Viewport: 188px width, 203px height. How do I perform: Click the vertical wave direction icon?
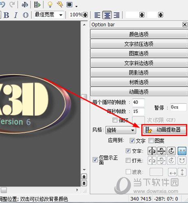pos(182,172)
